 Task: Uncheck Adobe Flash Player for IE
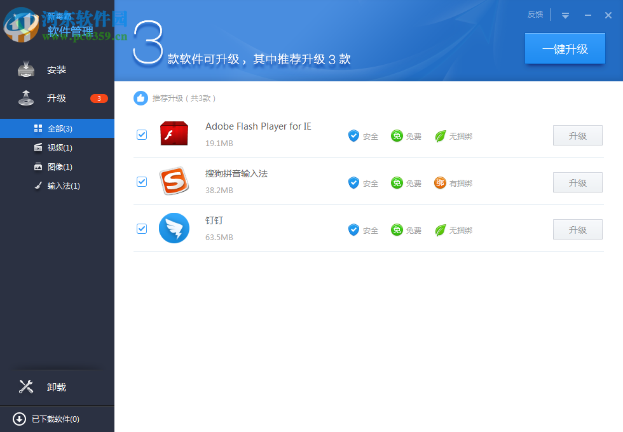tap(141, 135)
